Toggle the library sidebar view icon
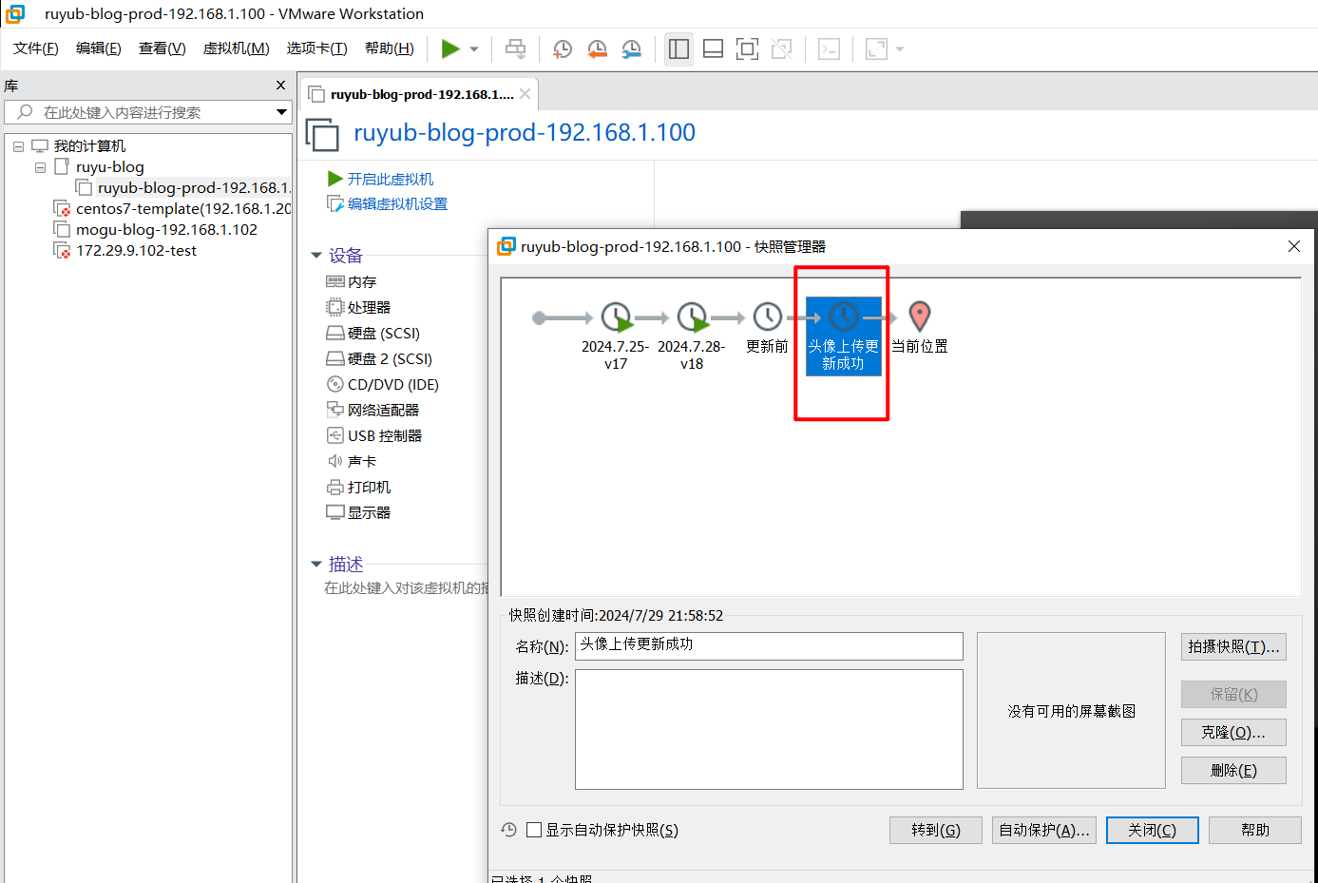 (678, 48)
